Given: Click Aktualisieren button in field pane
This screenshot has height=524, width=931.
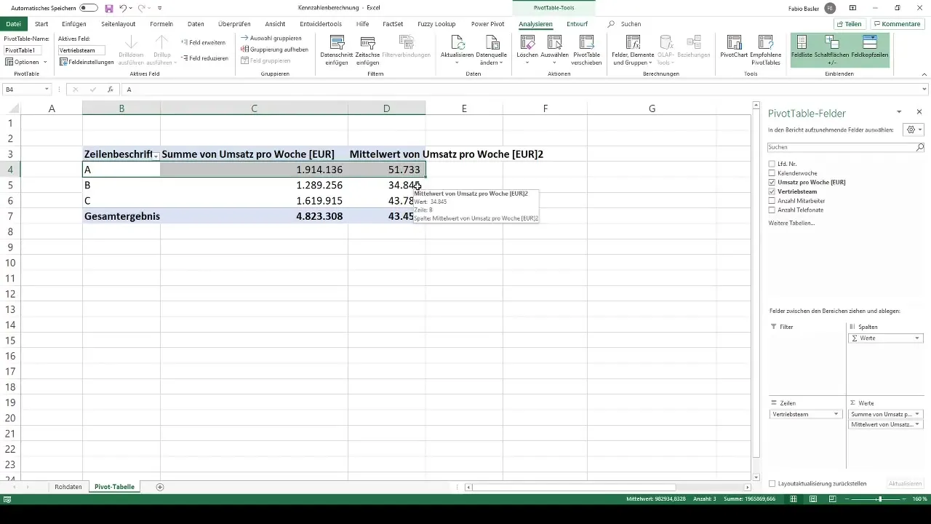Looking at the screenshot, I should click(906, 483).
